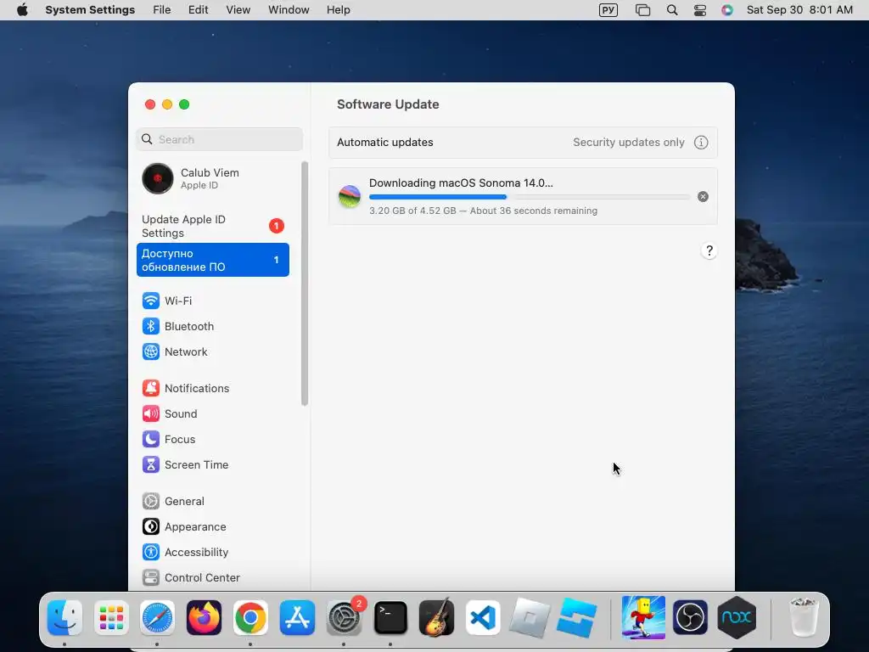Click the Automatic updates row

(x=523, y=143)
